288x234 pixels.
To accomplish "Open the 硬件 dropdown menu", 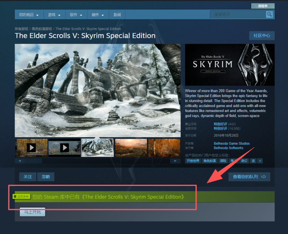I will coord(98,15).
